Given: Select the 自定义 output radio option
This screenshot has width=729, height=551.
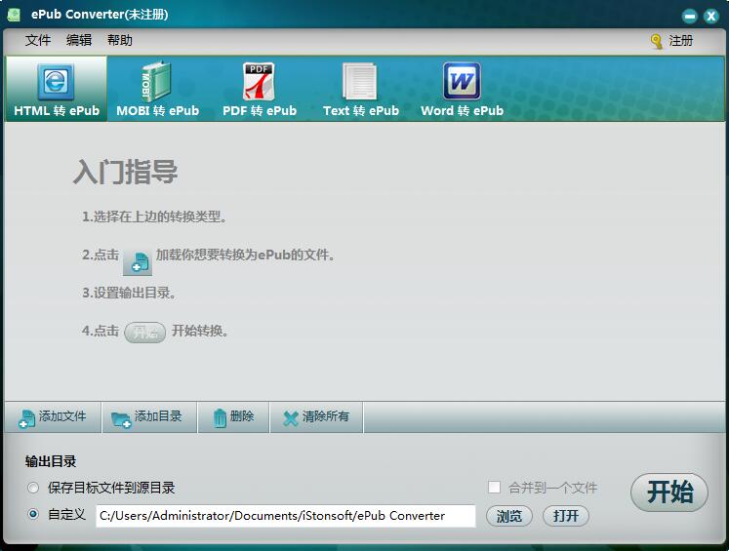Looking at the screenshot, I should click(34, 515).
